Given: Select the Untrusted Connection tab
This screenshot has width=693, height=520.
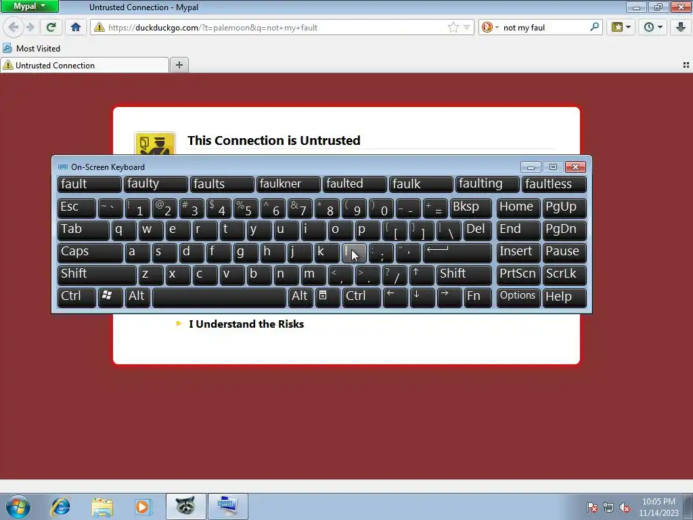Looking at the screenshot, I should (85, 66).
